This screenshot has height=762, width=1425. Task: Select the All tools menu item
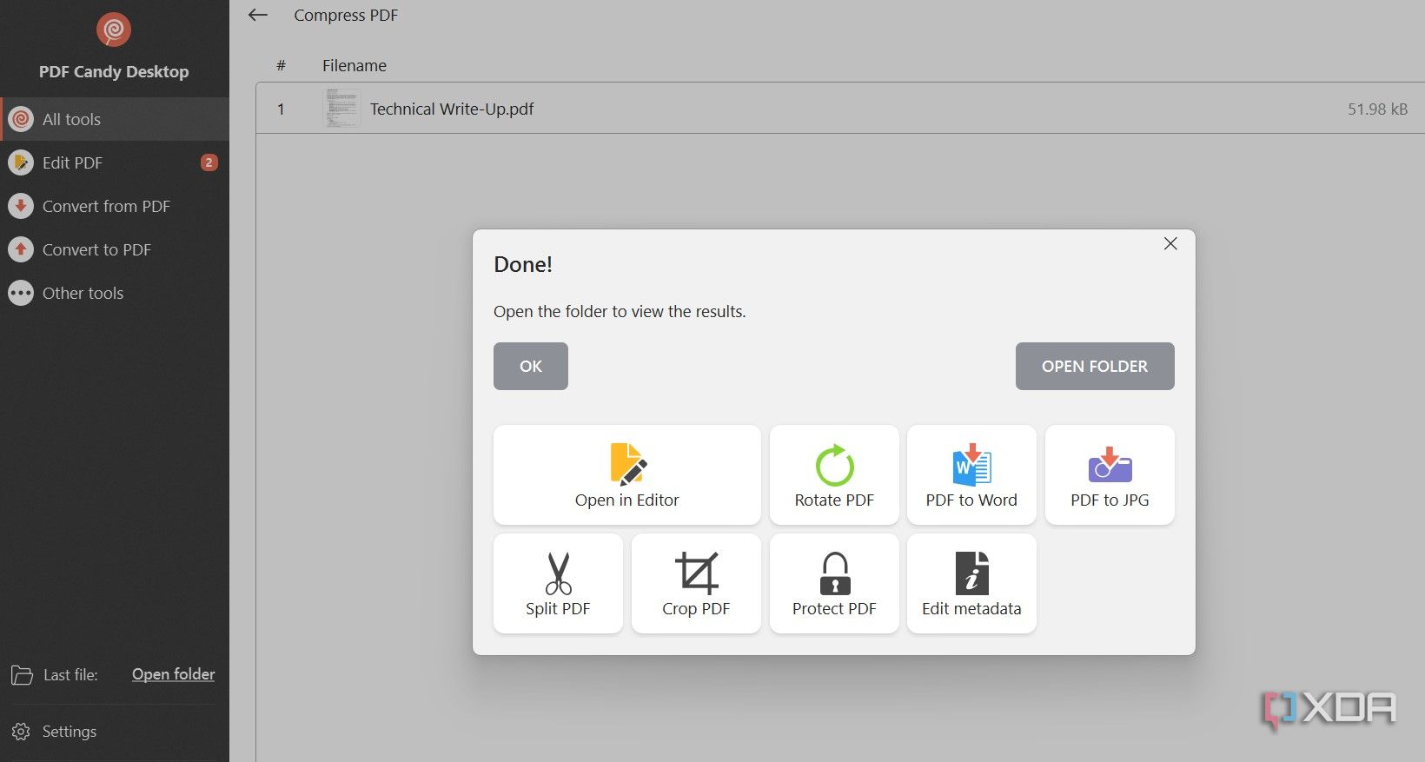pos(115,119)
